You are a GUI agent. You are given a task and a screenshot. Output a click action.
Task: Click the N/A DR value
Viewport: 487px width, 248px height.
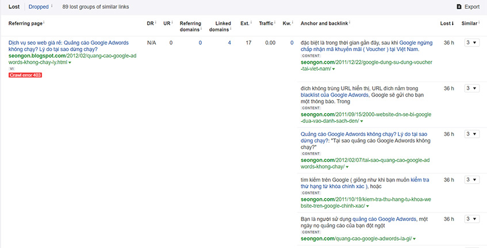tap(152, 43)
